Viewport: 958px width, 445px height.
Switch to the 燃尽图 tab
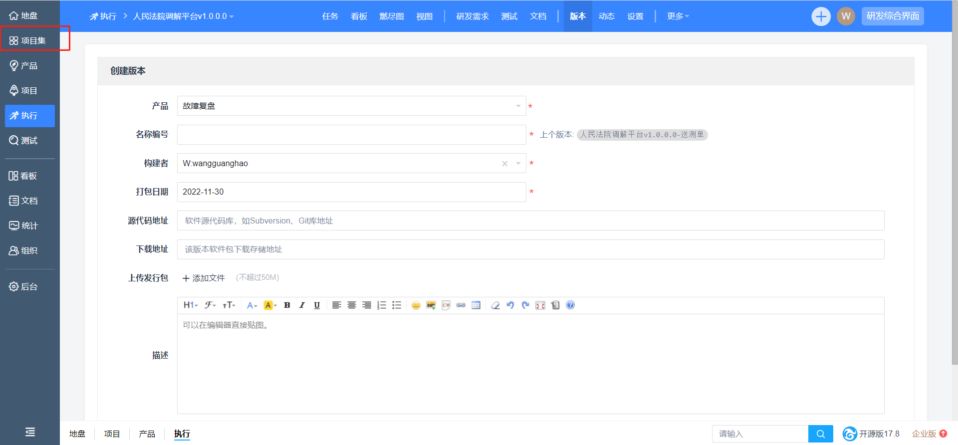click(391, 16)
